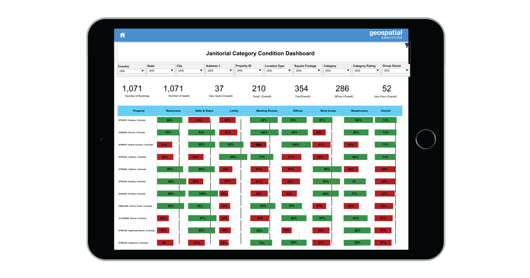The image size is (530, 278).
Task: Open property STR4351, Greeley, Colorado
Action: (x=132, y=120)
